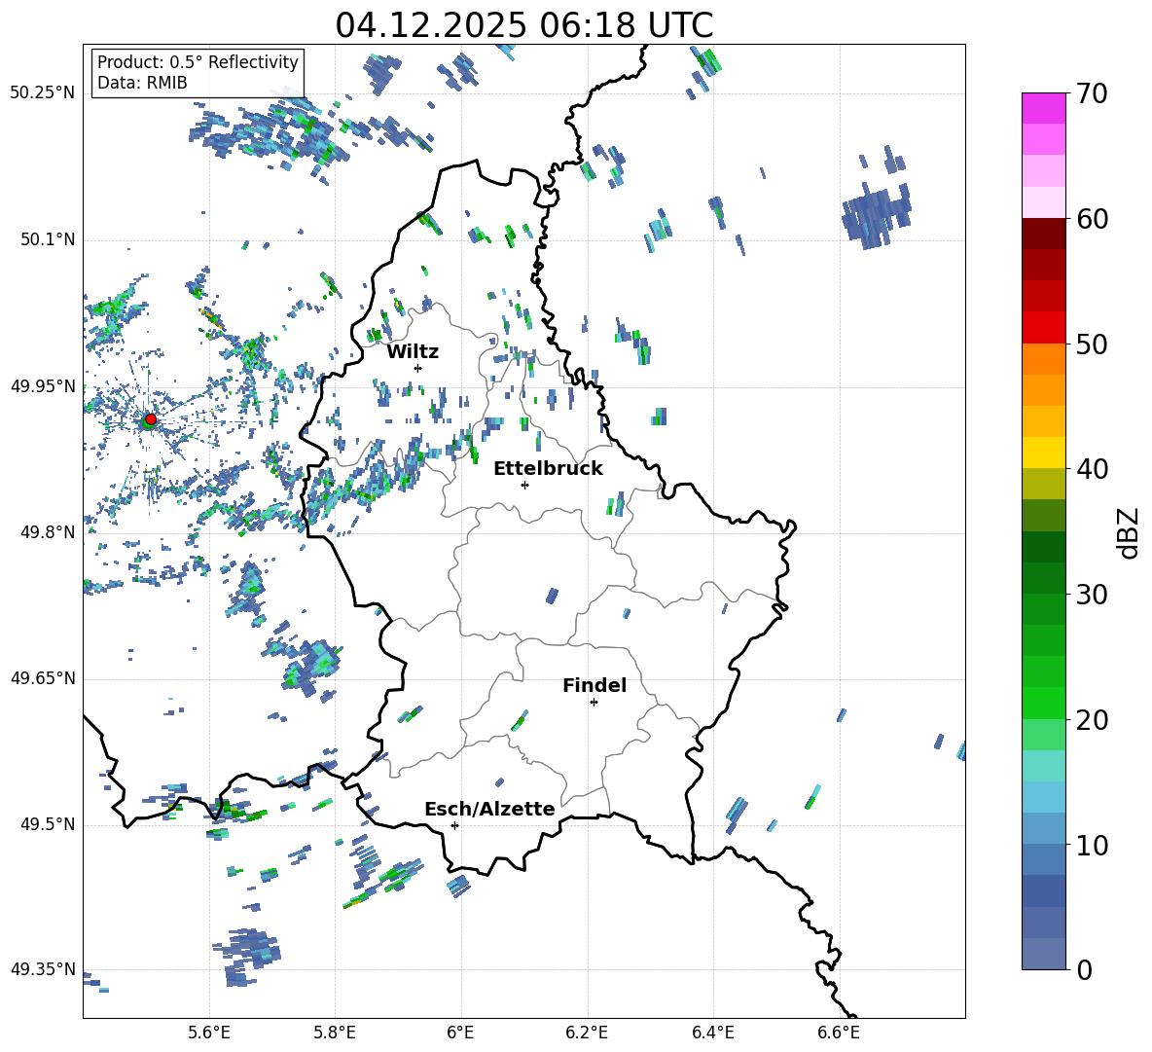Viewport: 1152px width, 1052px height.
Task: Click the Product: 0.5° Reflectivity text
Action: (x=198, y=62)
